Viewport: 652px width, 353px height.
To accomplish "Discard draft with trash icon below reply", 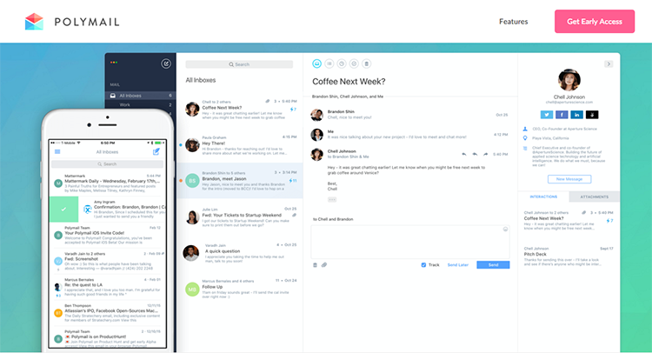I will (x=316, y=264).
